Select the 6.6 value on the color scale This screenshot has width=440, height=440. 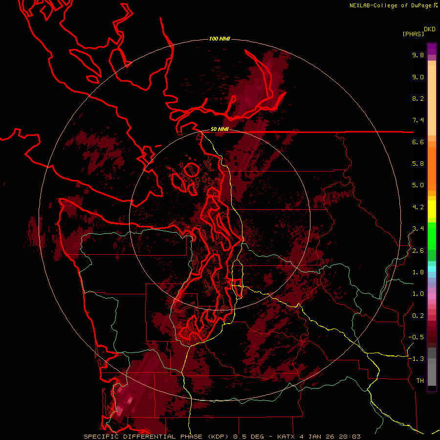click(418, 142)
